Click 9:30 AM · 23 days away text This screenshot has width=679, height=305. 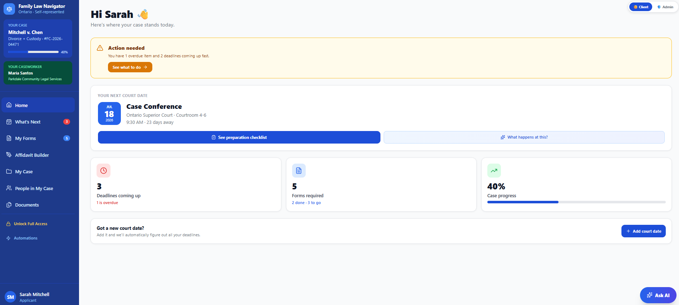150,122
